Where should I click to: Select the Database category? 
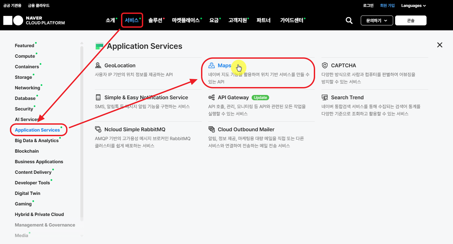click(x=25, y=98)
